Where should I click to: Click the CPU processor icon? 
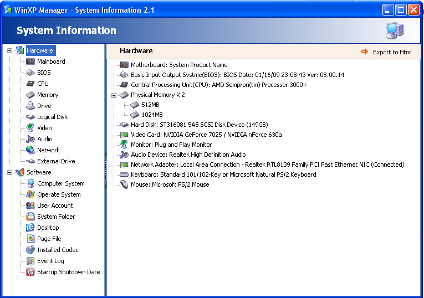coord(30,84)
